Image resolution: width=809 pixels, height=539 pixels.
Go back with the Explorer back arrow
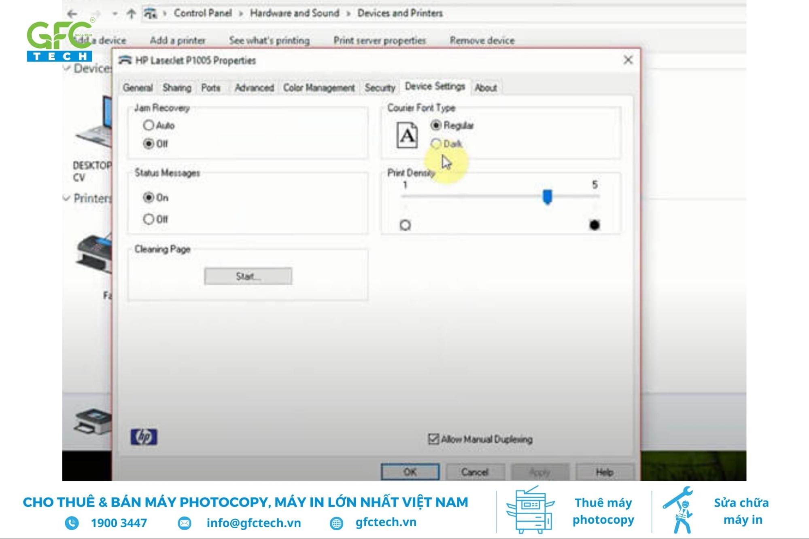(x=72, y=14)
